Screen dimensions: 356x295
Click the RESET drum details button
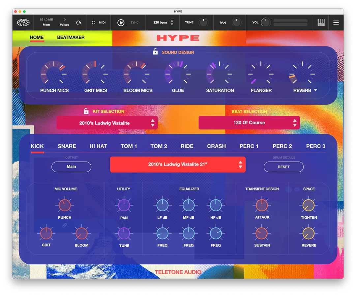(x=283, y=167)
